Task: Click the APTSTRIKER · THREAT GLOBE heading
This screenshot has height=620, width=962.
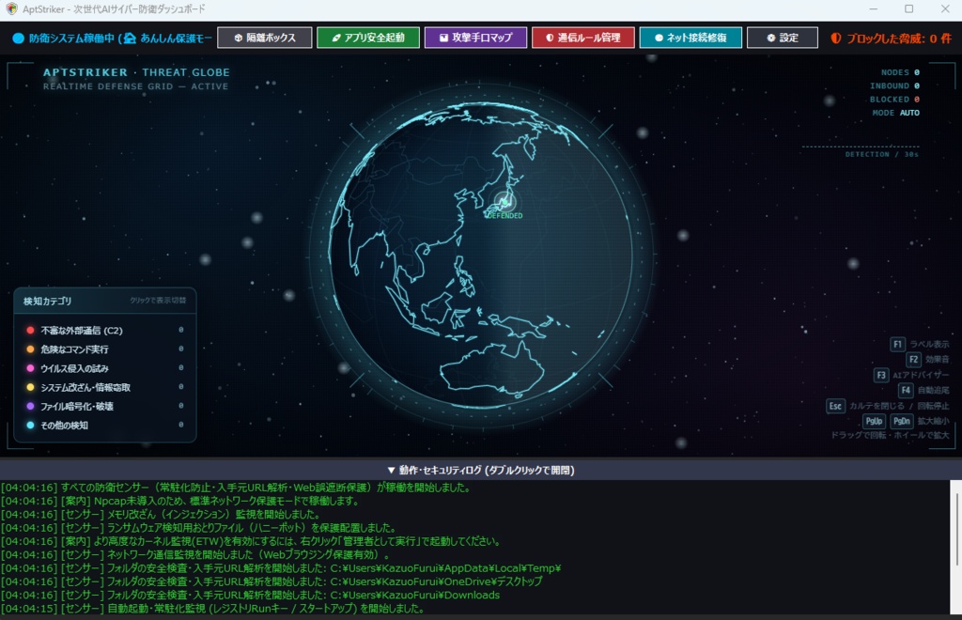Action: 136,72
